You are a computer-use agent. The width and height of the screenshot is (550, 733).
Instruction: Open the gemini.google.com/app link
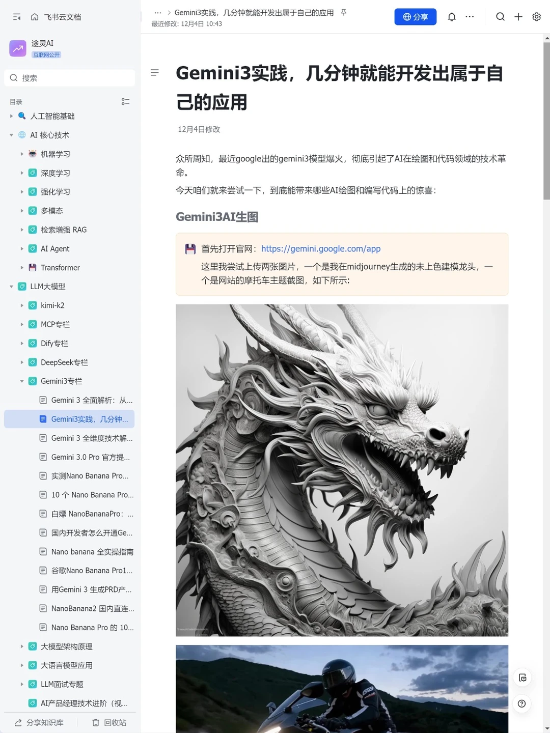pyautogui.click(x=321, y=249)
